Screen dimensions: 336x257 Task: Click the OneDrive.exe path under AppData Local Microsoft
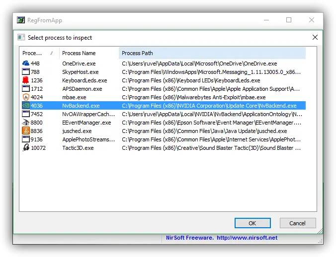point(199,64)
